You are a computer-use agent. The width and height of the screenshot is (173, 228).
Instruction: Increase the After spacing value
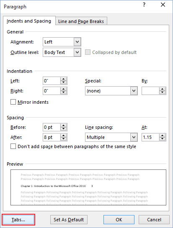coord(64,136)
